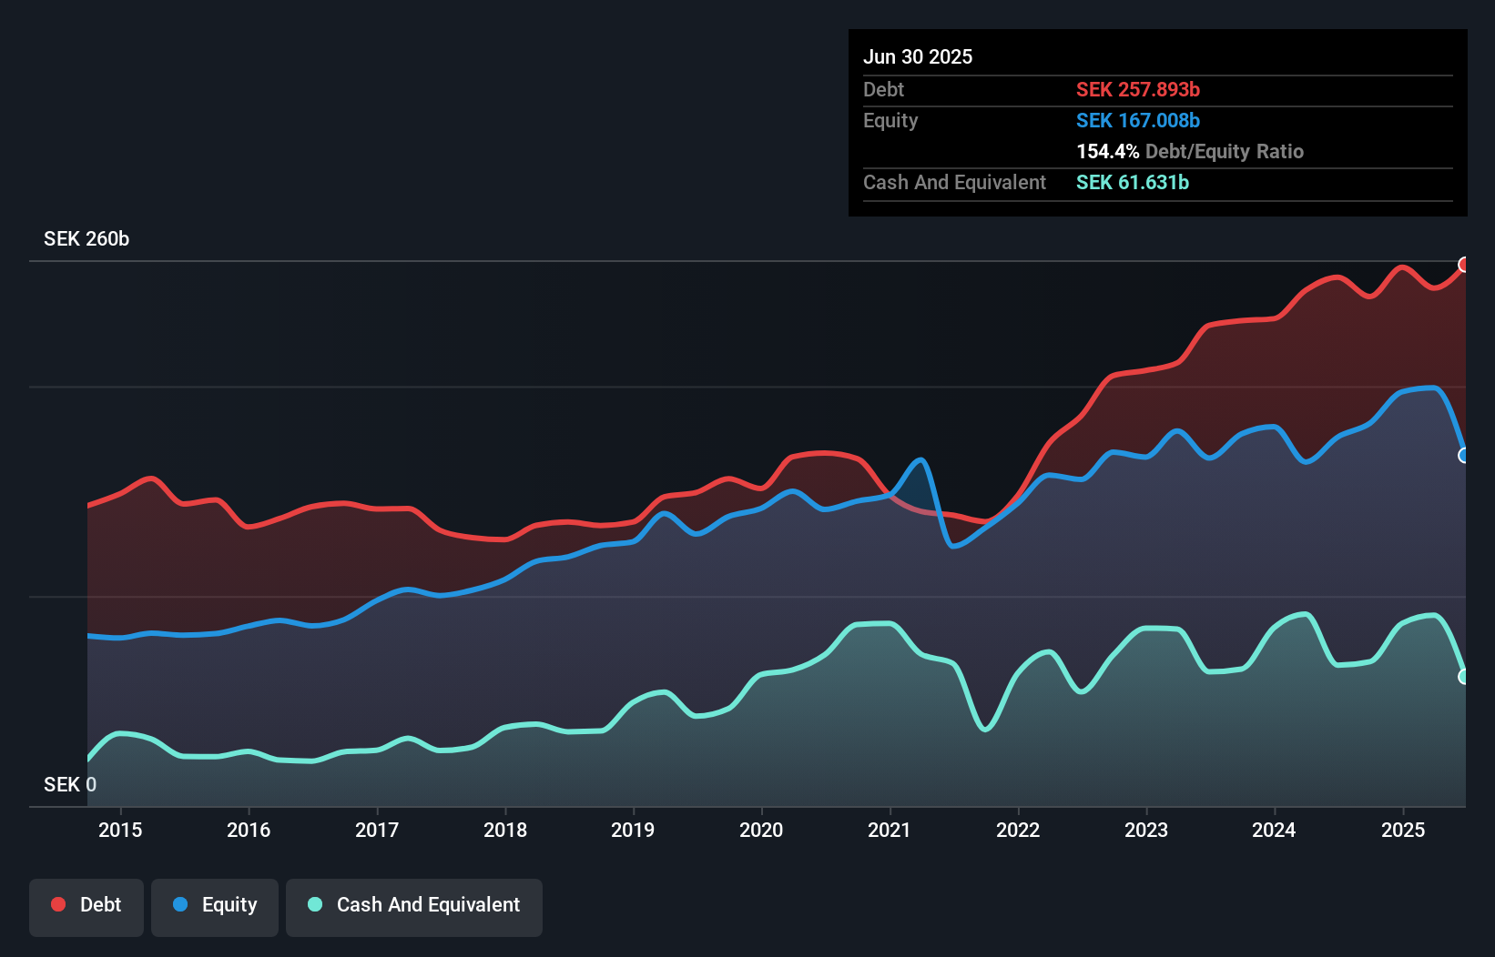Screen dimensions: 1495x957
Task: Select the 2022 label on the x-axis
Action: (1018, 830)
